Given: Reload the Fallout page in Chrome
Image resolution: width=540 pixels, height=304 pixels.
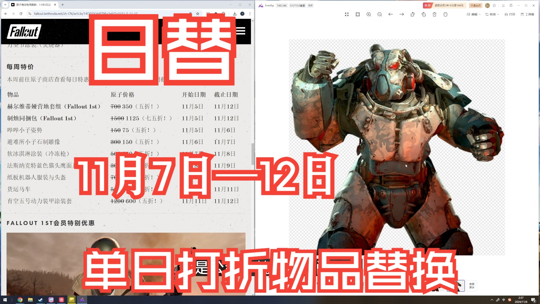Looking at the screenshot, I should pos(21,14).
